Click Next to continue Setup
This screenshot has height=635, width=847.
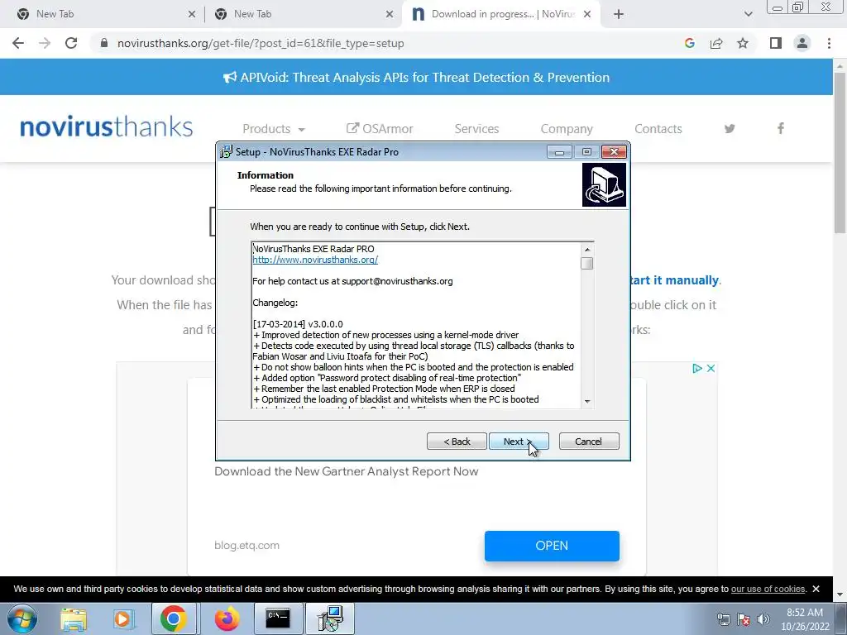click(519, 442)
